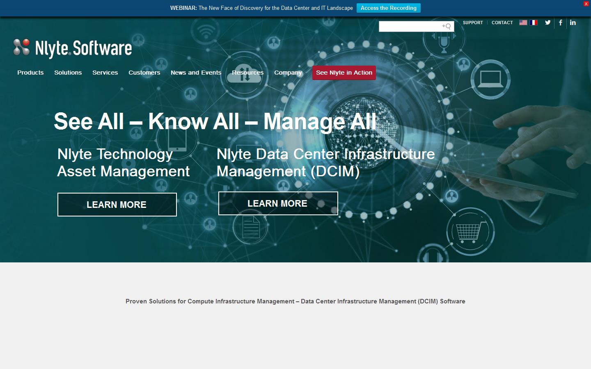Open Nlyte's Facebook page
Screen dimensions: 591x369
[560, 23]
